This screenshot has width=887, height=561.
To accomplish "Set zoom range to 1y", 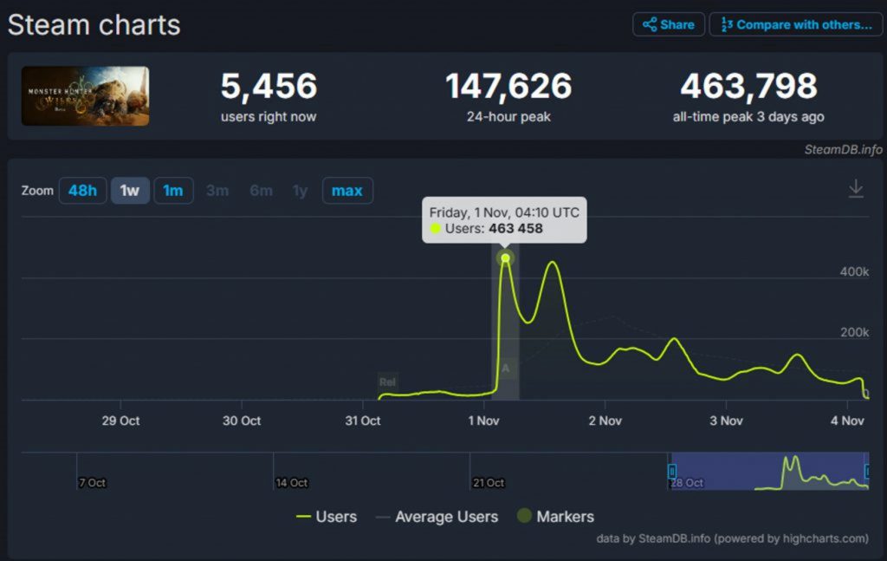I will [301, 190].
